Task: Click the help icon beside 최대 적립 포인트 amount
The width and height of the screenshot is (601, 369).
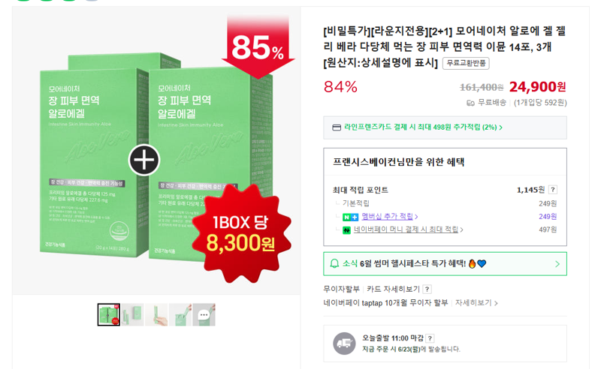Action: [553, 190]
